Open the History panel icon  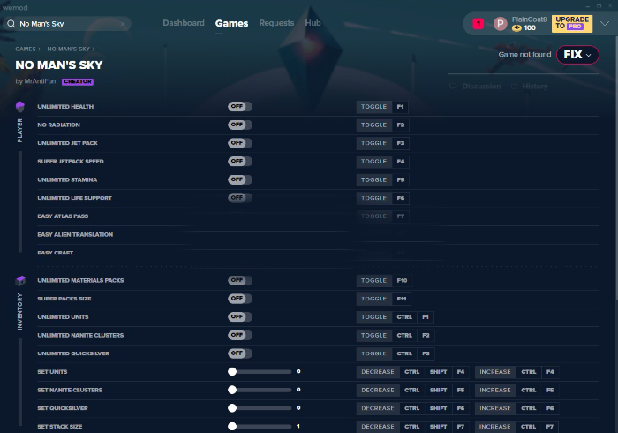click(x=514, y=87)
